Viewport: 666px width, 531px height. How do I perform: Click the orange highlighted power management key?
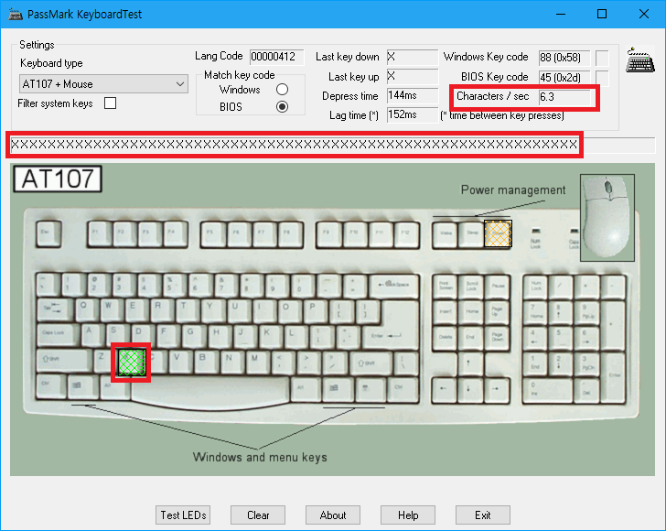point(498,233)
